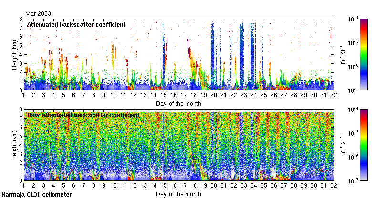Click the bottom plot's "Day of the month" label
372x200 pixels.
click(178, 194)
